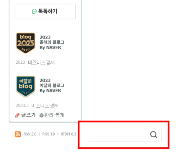Open the RSS 2.0 feed link
Screen dimensions: 194x161
pyautogui.click(x=30, y=134)
